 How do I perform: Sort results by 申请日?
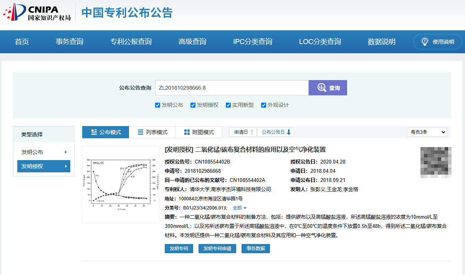coord(243,132)
